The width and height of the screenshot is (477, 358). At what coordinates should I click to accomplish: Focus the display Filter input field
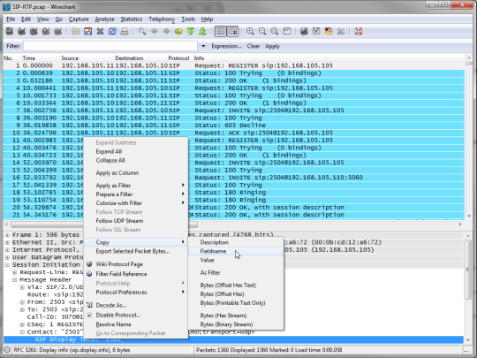tap(110, 46)
